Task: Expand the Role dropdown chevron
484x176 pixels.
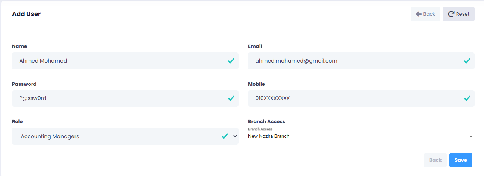Action: click(235, 136)
